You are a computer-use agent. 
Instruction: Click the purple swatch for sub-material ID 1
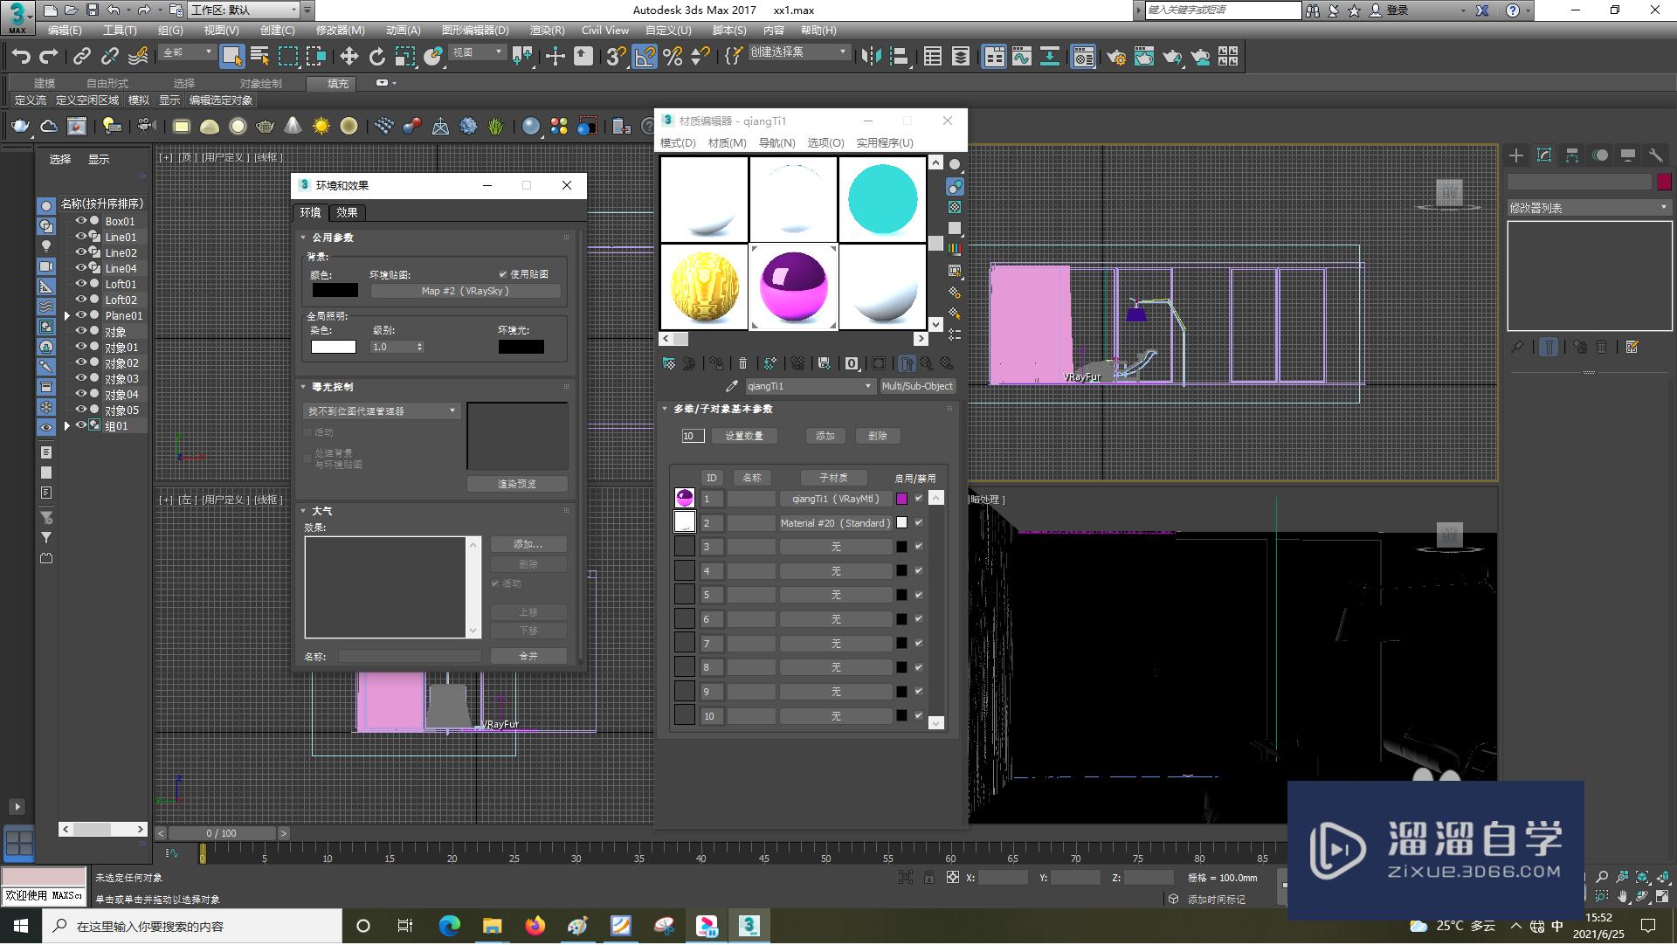pos(901,499)
